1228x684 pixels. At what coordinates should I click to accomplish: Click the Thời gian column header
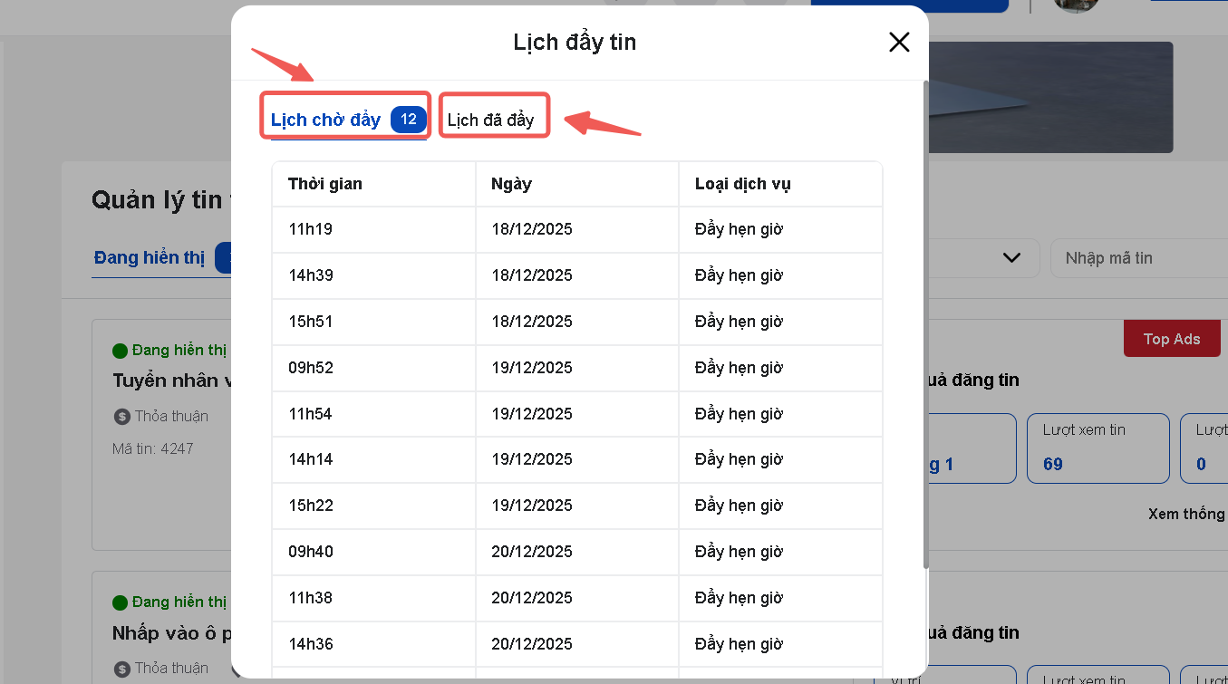325,184
